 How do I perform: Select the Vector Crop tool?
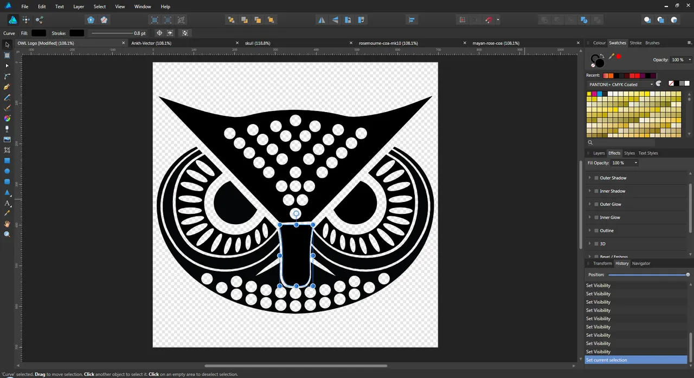(x=7, y=150)
